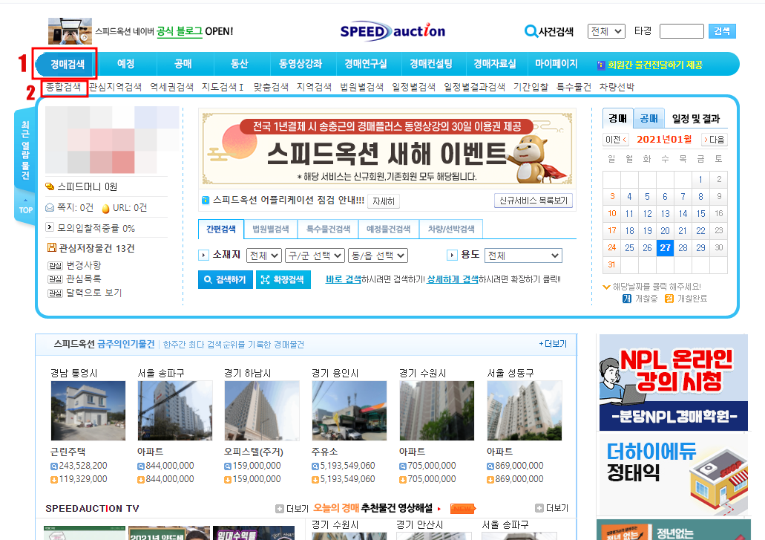Screen dimensions: 765x540
Task: Click the 확장검색 button
Action: [x=283, y=280]
